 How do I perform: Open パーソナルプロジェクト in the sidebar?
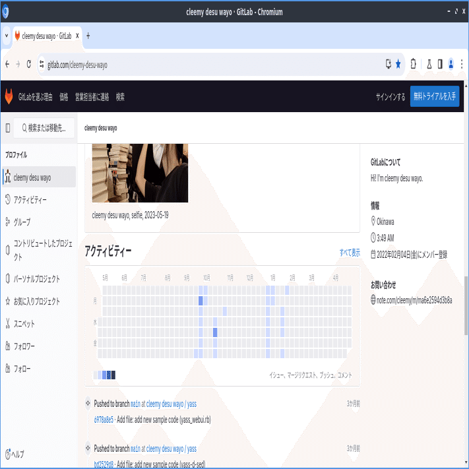39,279
